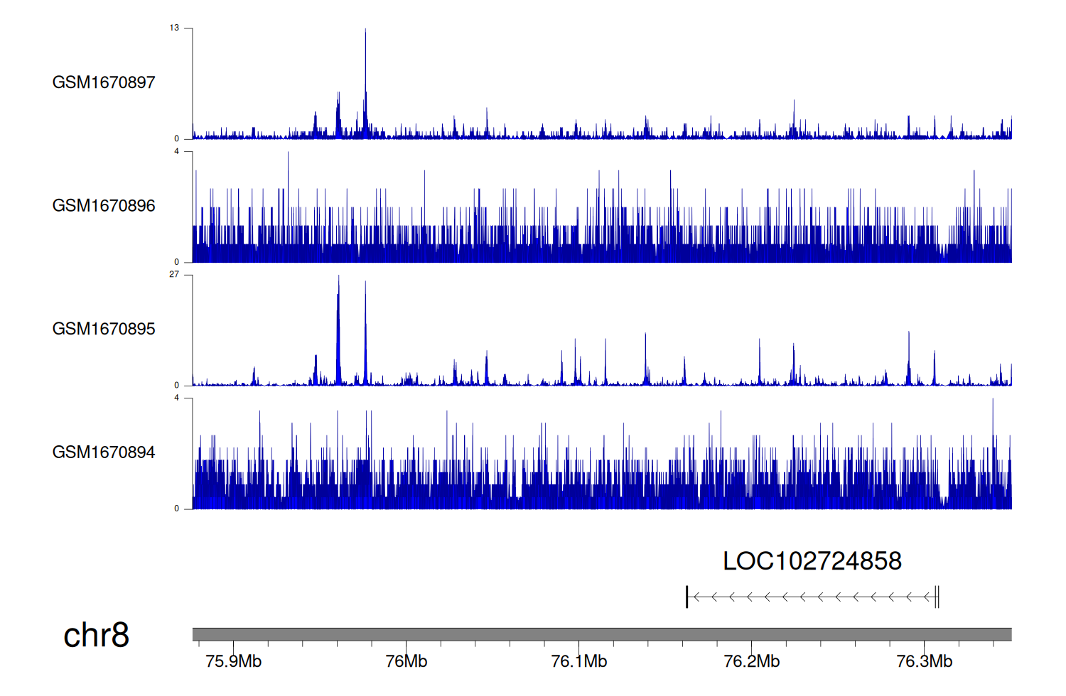Click the GSM1670895 track name
Viewport: 1066px width, 696px height.
[104, 329]
